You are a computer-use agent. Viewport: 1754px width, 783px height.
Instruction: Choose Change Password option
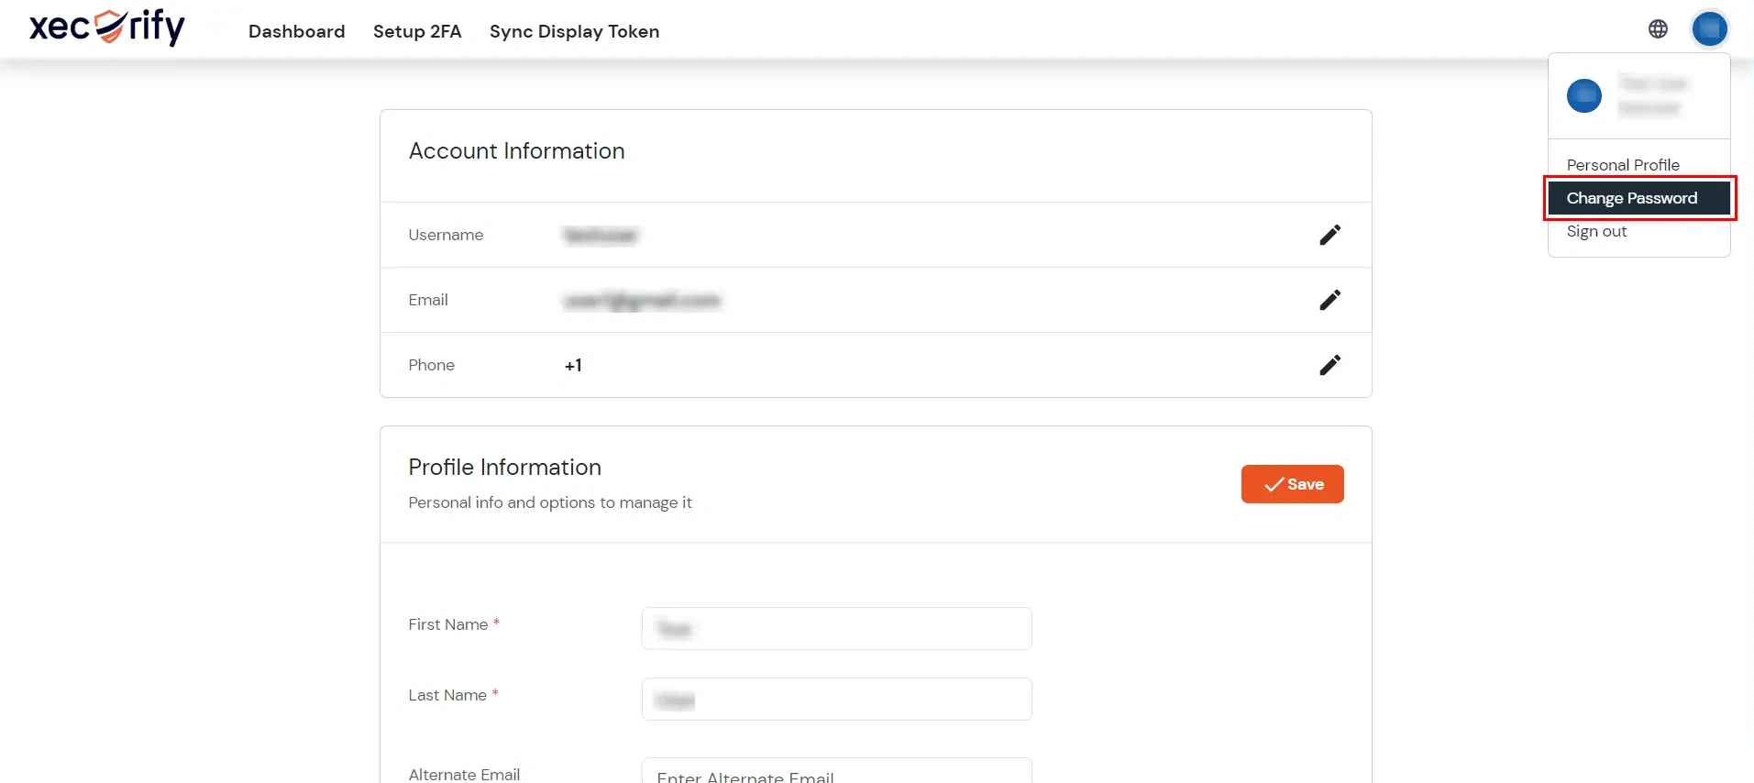1639,198
